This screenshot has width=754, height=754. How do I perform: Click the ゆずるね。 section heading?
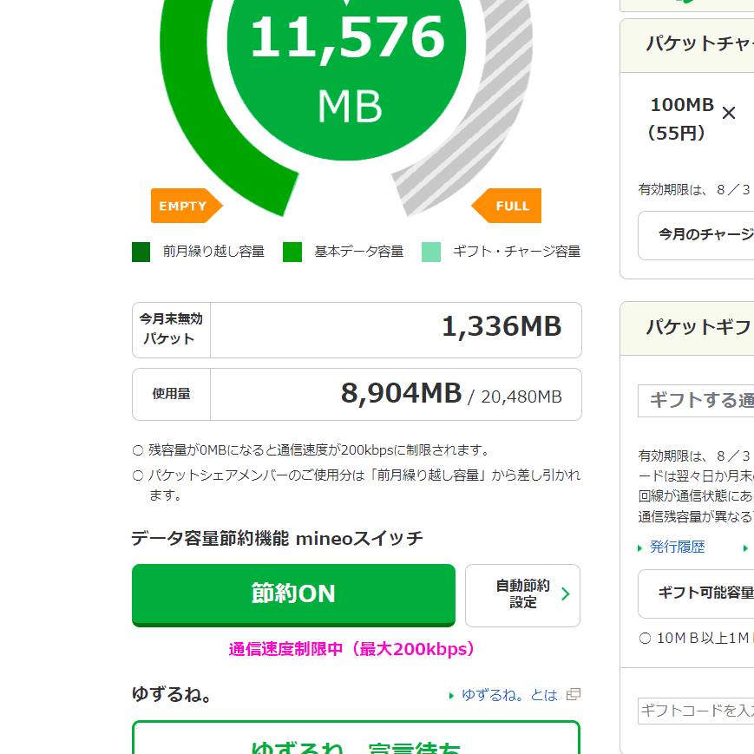pos(172,694)
